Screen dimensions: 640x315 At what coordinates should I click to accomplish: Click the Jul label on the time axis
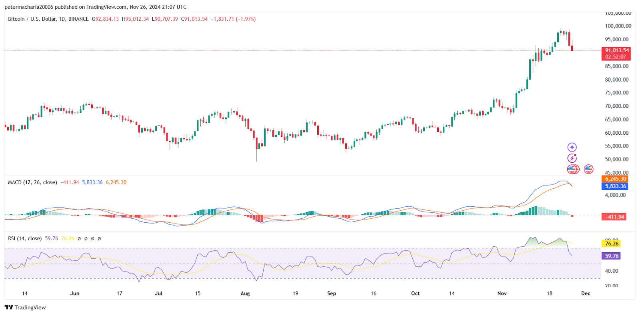[159, 293]
